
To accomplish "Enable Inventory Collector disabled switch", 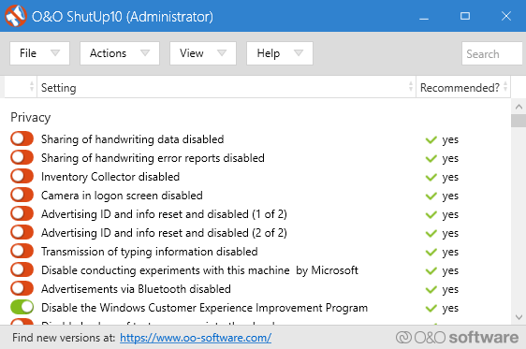I will [22, 176].
